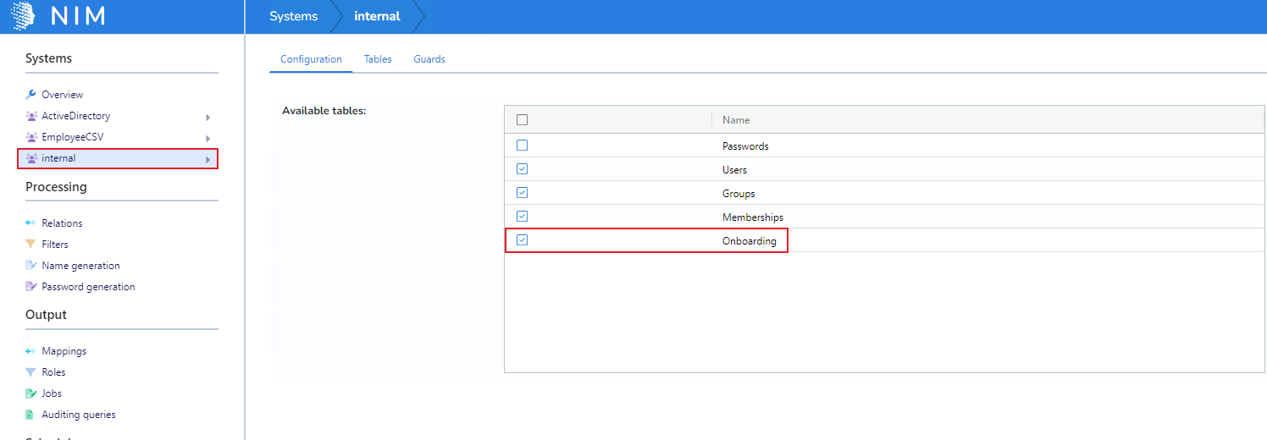
Task: Open the Mappings link under Output
Action: (x=64, y=351)
